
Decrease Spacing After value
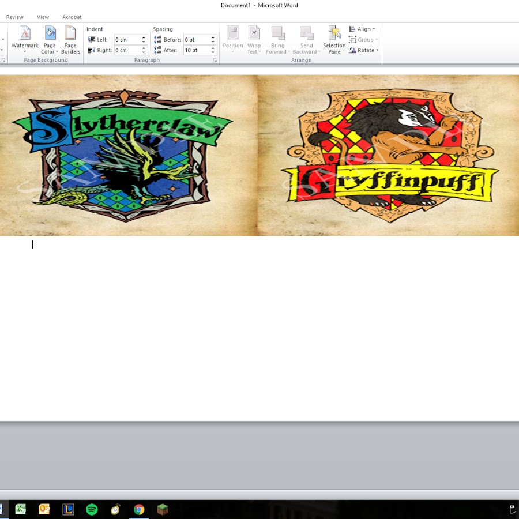tap(213, 52)
